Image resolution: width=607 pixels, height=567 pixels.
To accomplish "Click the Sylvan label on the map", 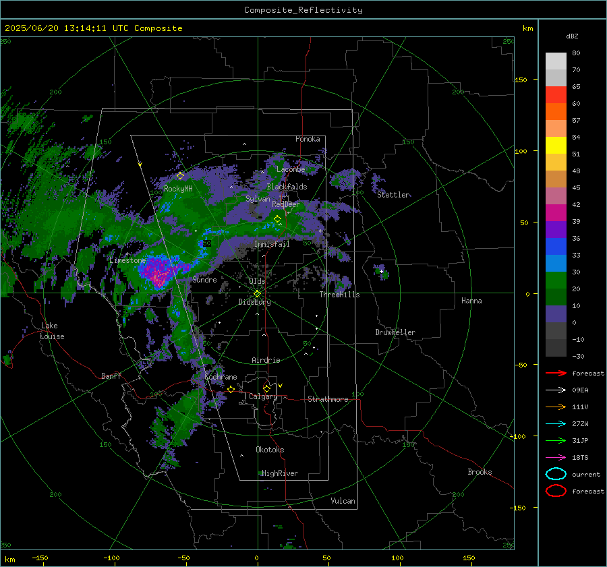I will coord(258,199).
